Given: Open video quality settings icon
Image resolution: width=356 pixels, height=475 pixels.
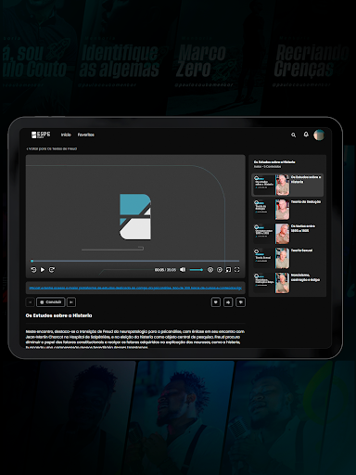Looking at the screenshot, I should [x=210, y=270].
